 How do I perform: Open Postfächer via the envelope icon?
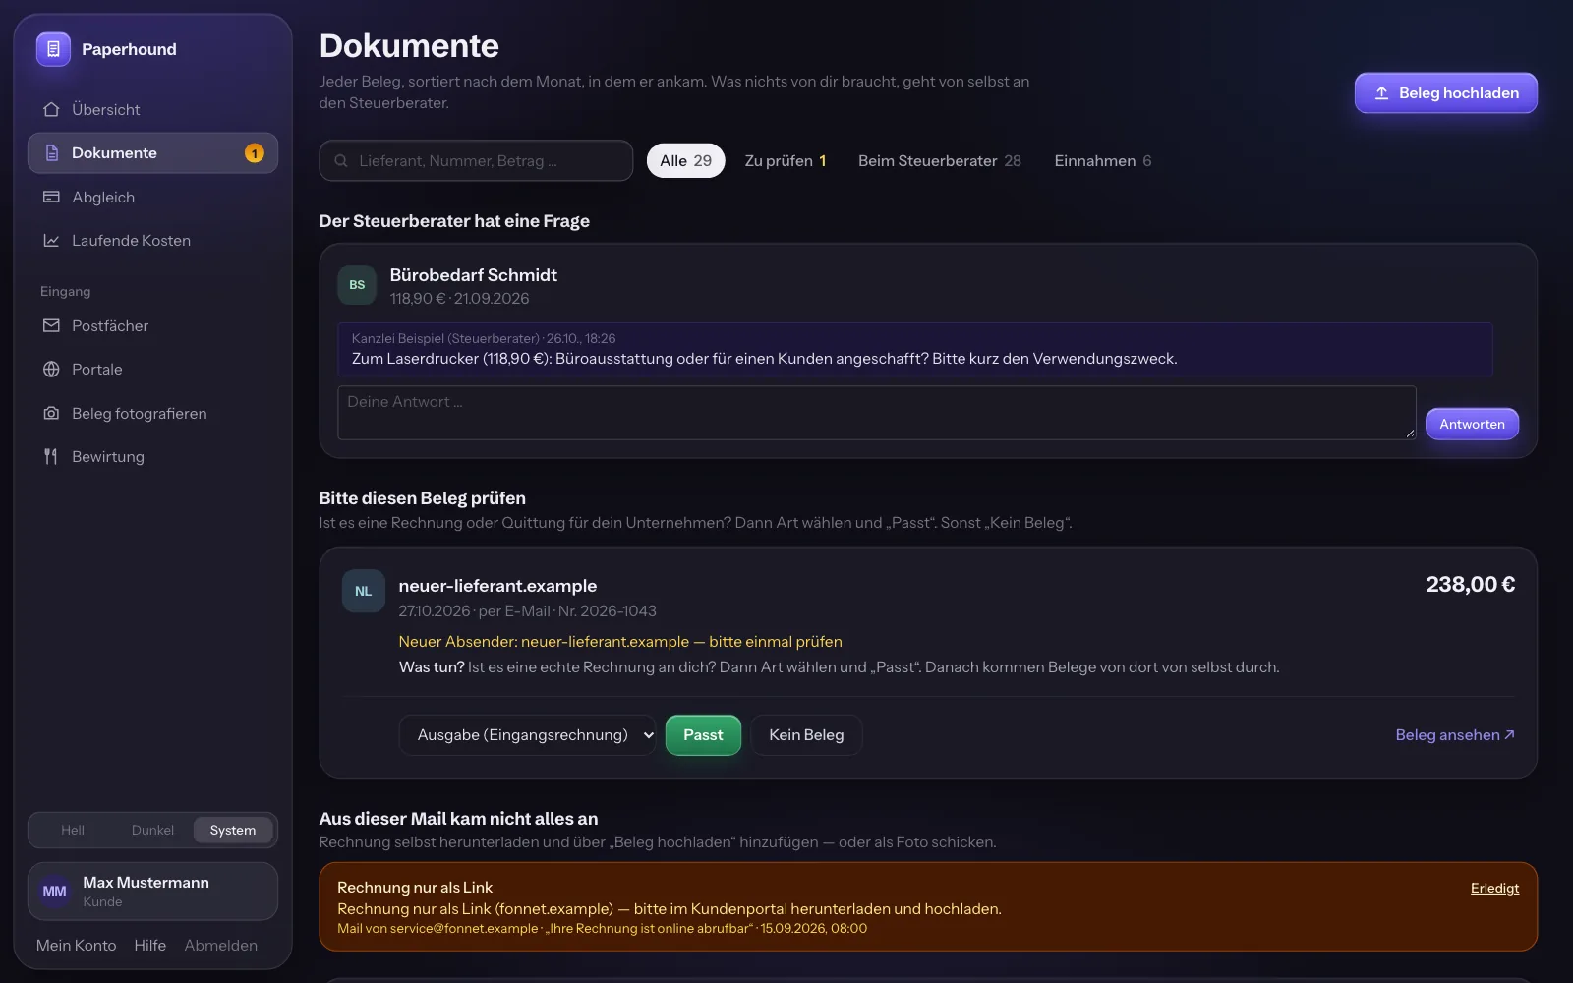coord(51,325)
